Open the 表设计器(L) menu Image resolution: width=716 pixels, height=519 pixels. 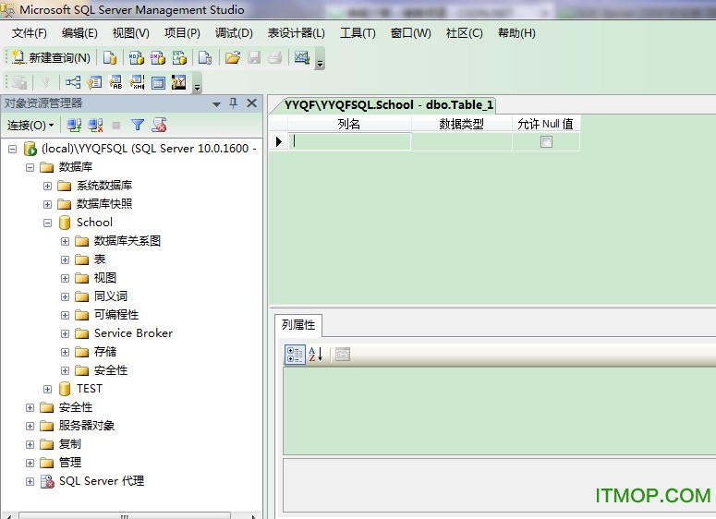[297, 33]
